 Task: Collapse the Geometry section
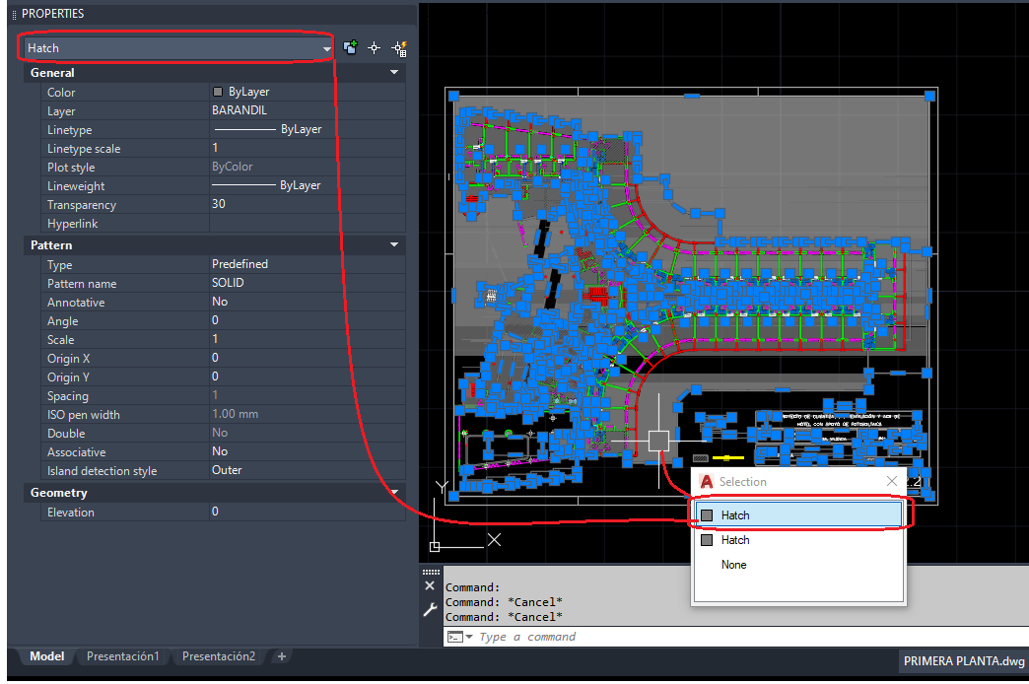pyautogui.click(x=393, y=493)
